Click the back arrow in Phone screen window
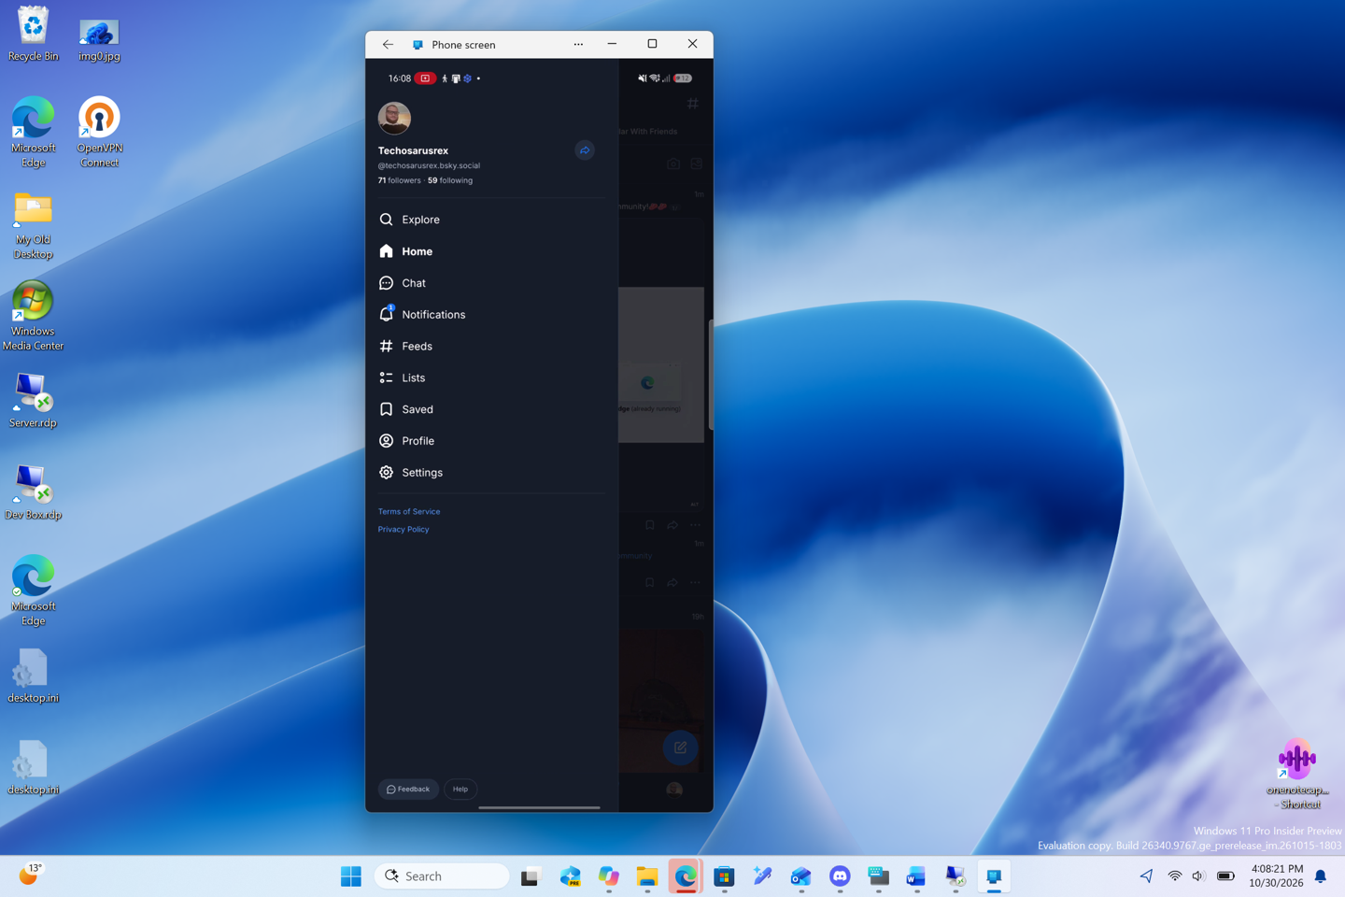Screen dimensions: 1345x897 click(388, 44)
